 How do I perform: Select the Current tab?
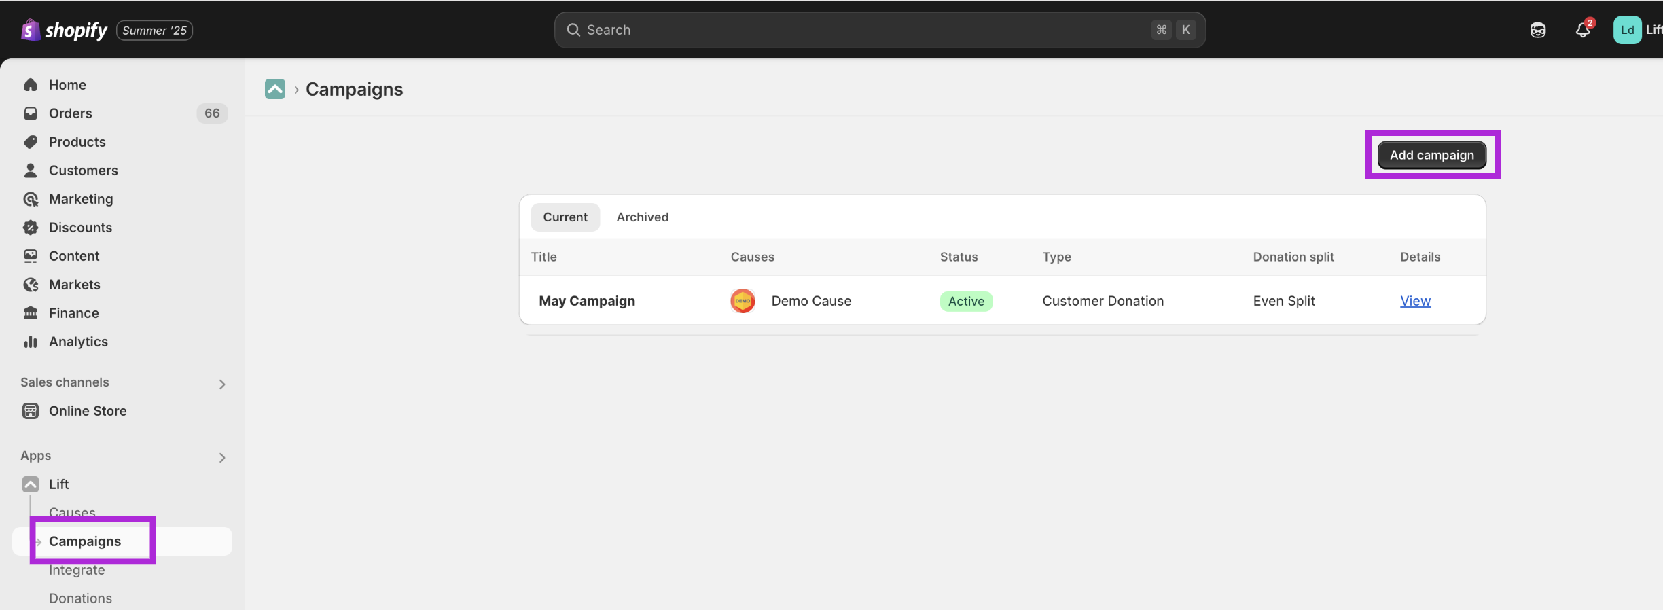tap(565, 217)
